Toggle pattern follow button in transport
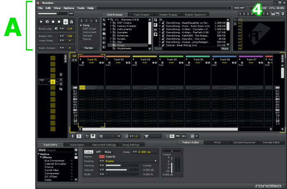 coord(66,22)
